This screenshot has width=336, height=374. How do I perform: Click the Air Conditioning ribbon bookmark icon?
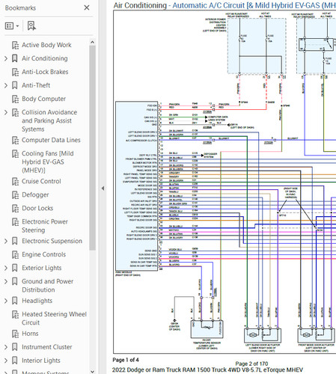15,58
